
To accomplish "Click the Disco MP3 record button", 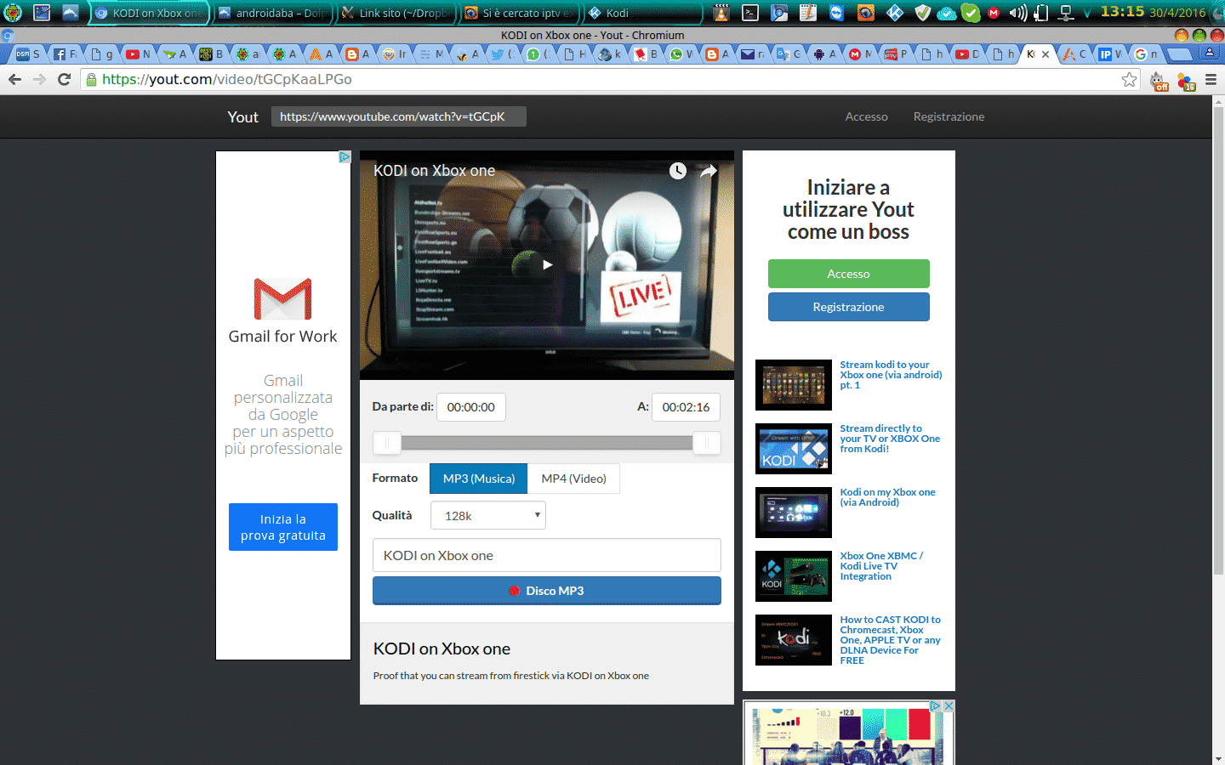I will 546,591.
